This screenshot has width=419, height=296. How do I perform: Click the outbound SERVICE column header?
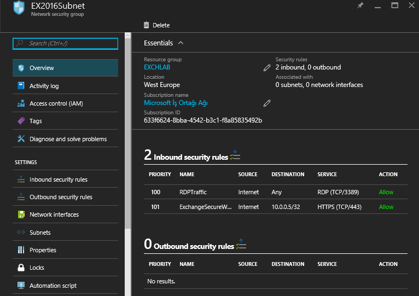[327, 264]
